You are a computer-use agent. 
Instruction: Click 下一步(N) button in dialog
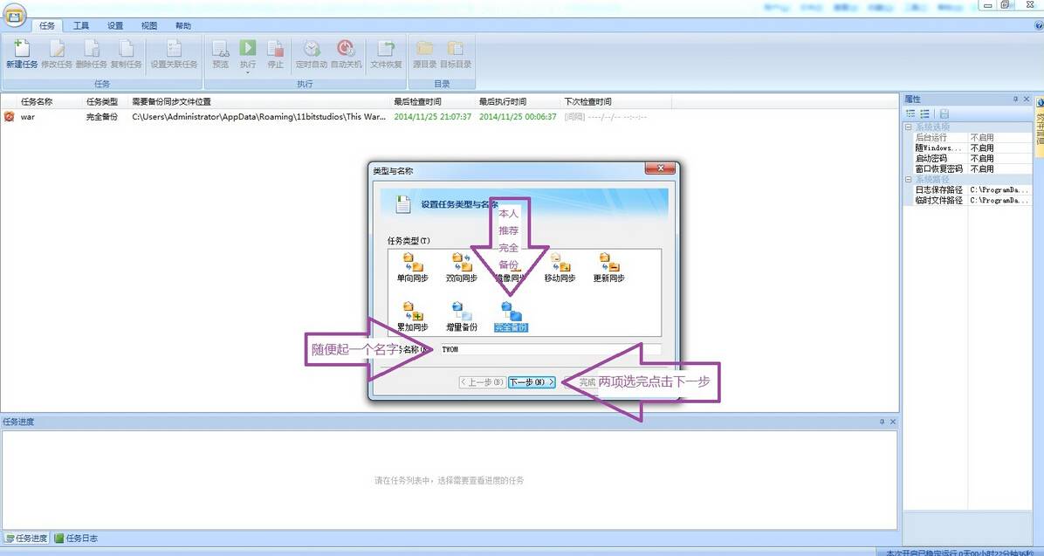click(532, 382)
